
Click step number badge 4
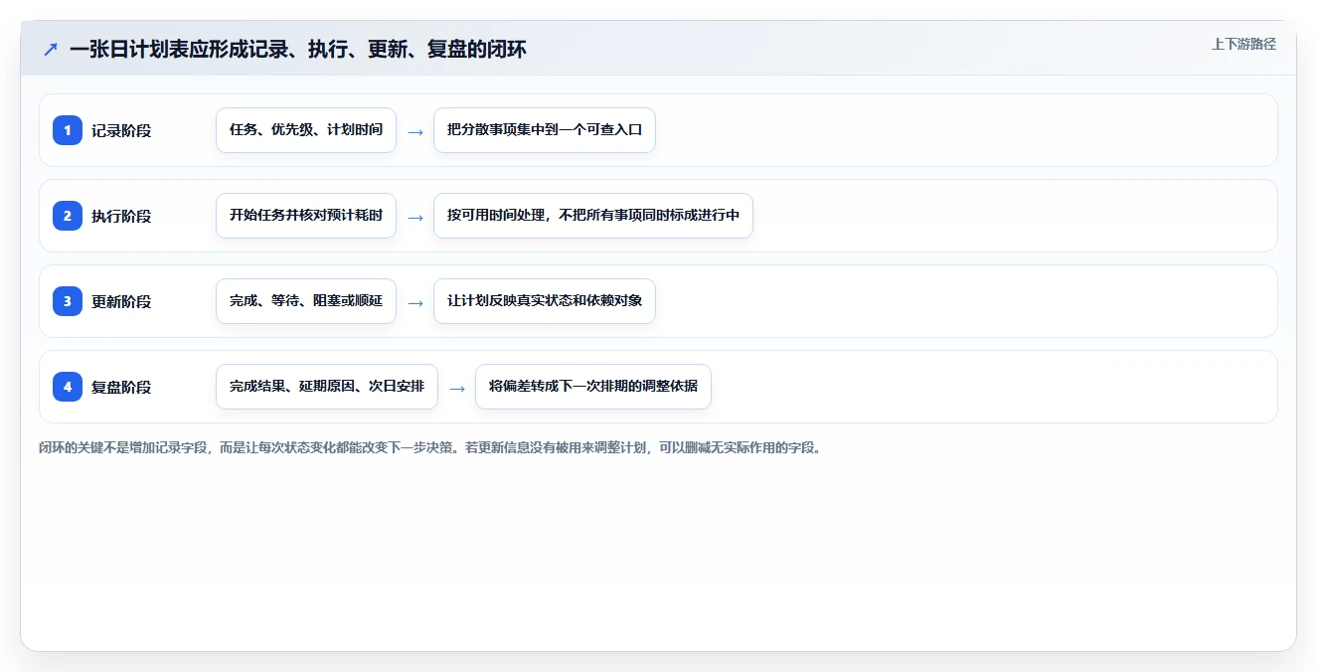click(68, 387)
